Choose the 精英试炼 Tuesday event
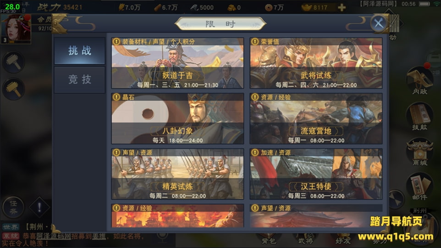 point(177,174)
